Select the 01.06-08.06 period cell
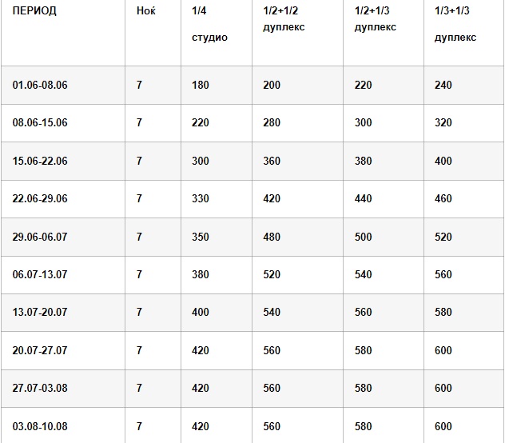This screenshot has width=505, height=443. (40, 85)
